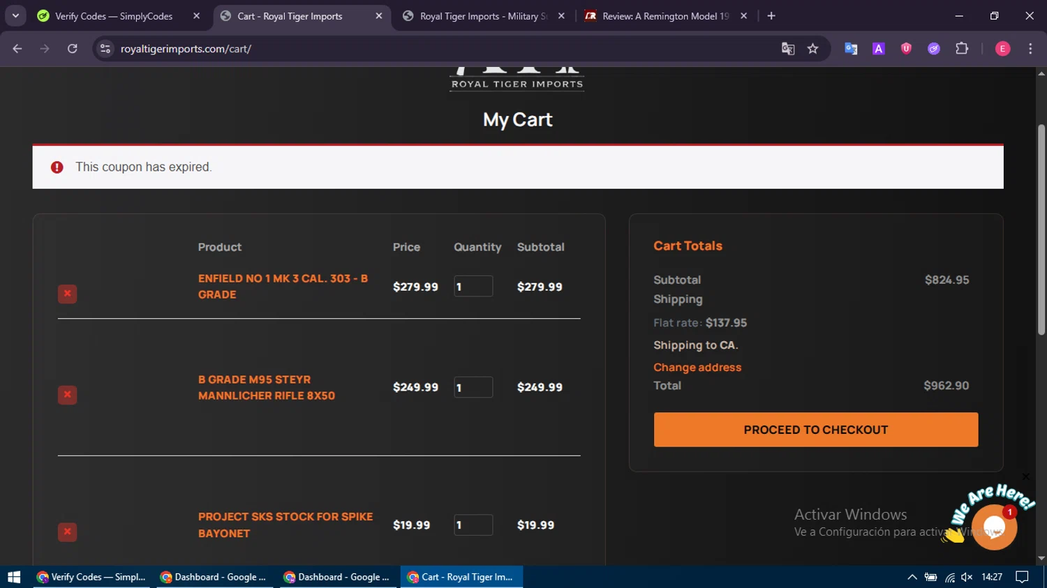Open the live chat bubble
This screenshot has height=588, width=1047.
(x=994, y=527)
